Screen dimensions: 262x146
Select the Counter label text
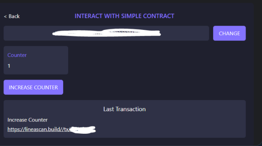pos(17,55)
